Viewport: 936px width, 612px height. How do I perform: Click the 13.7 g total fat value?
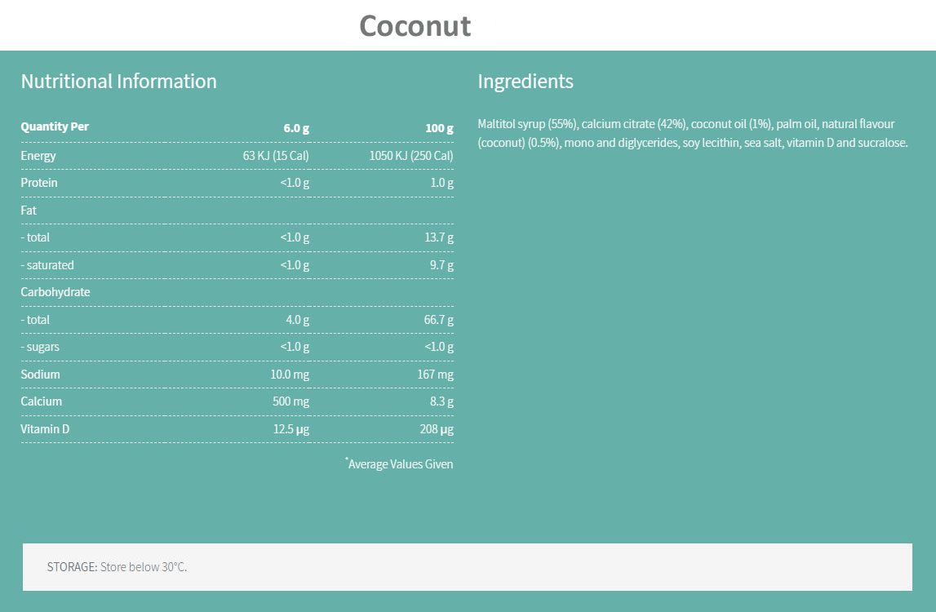438,237
